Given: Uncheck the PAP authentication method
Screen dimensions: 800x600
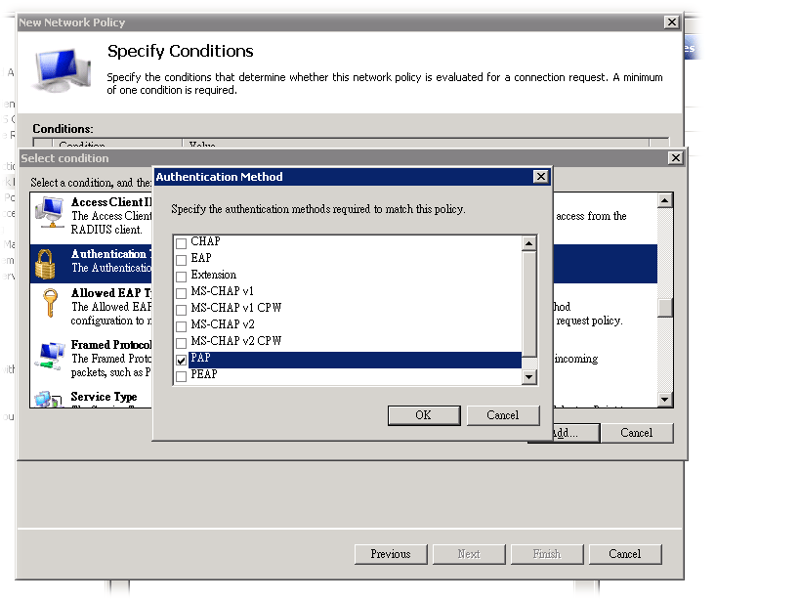Looking at the screenshot, I should (181, 360).
